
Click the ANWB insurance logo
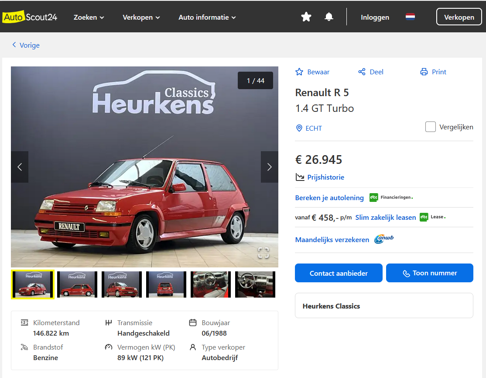click(x=384, y=239)
